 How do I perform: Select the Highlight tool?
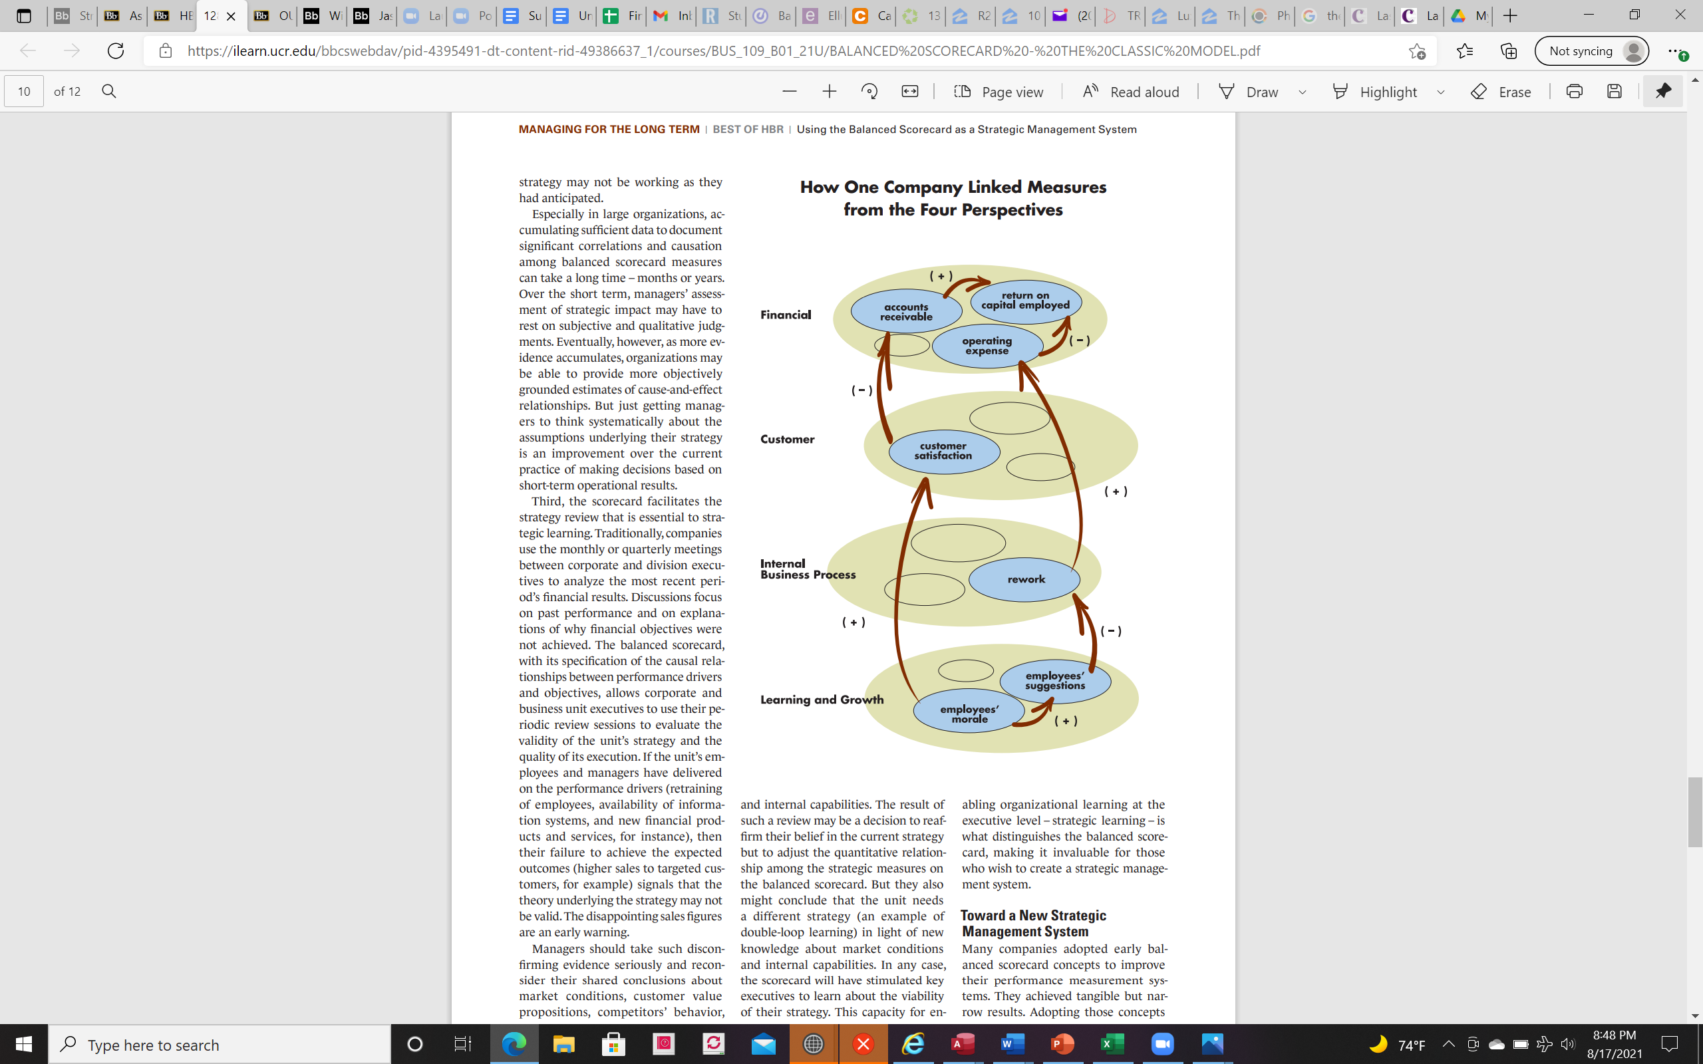(x=1374, y=92)
